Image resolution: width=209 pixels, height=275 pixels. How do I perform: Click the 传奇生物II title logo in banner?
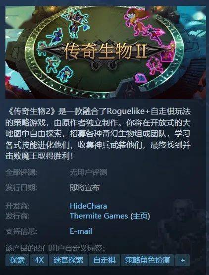coord(105,51)
